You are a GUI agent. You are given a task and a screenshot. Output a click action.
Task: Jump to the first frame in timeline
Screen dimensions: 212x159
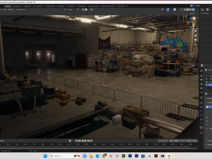tap(76, 141)
